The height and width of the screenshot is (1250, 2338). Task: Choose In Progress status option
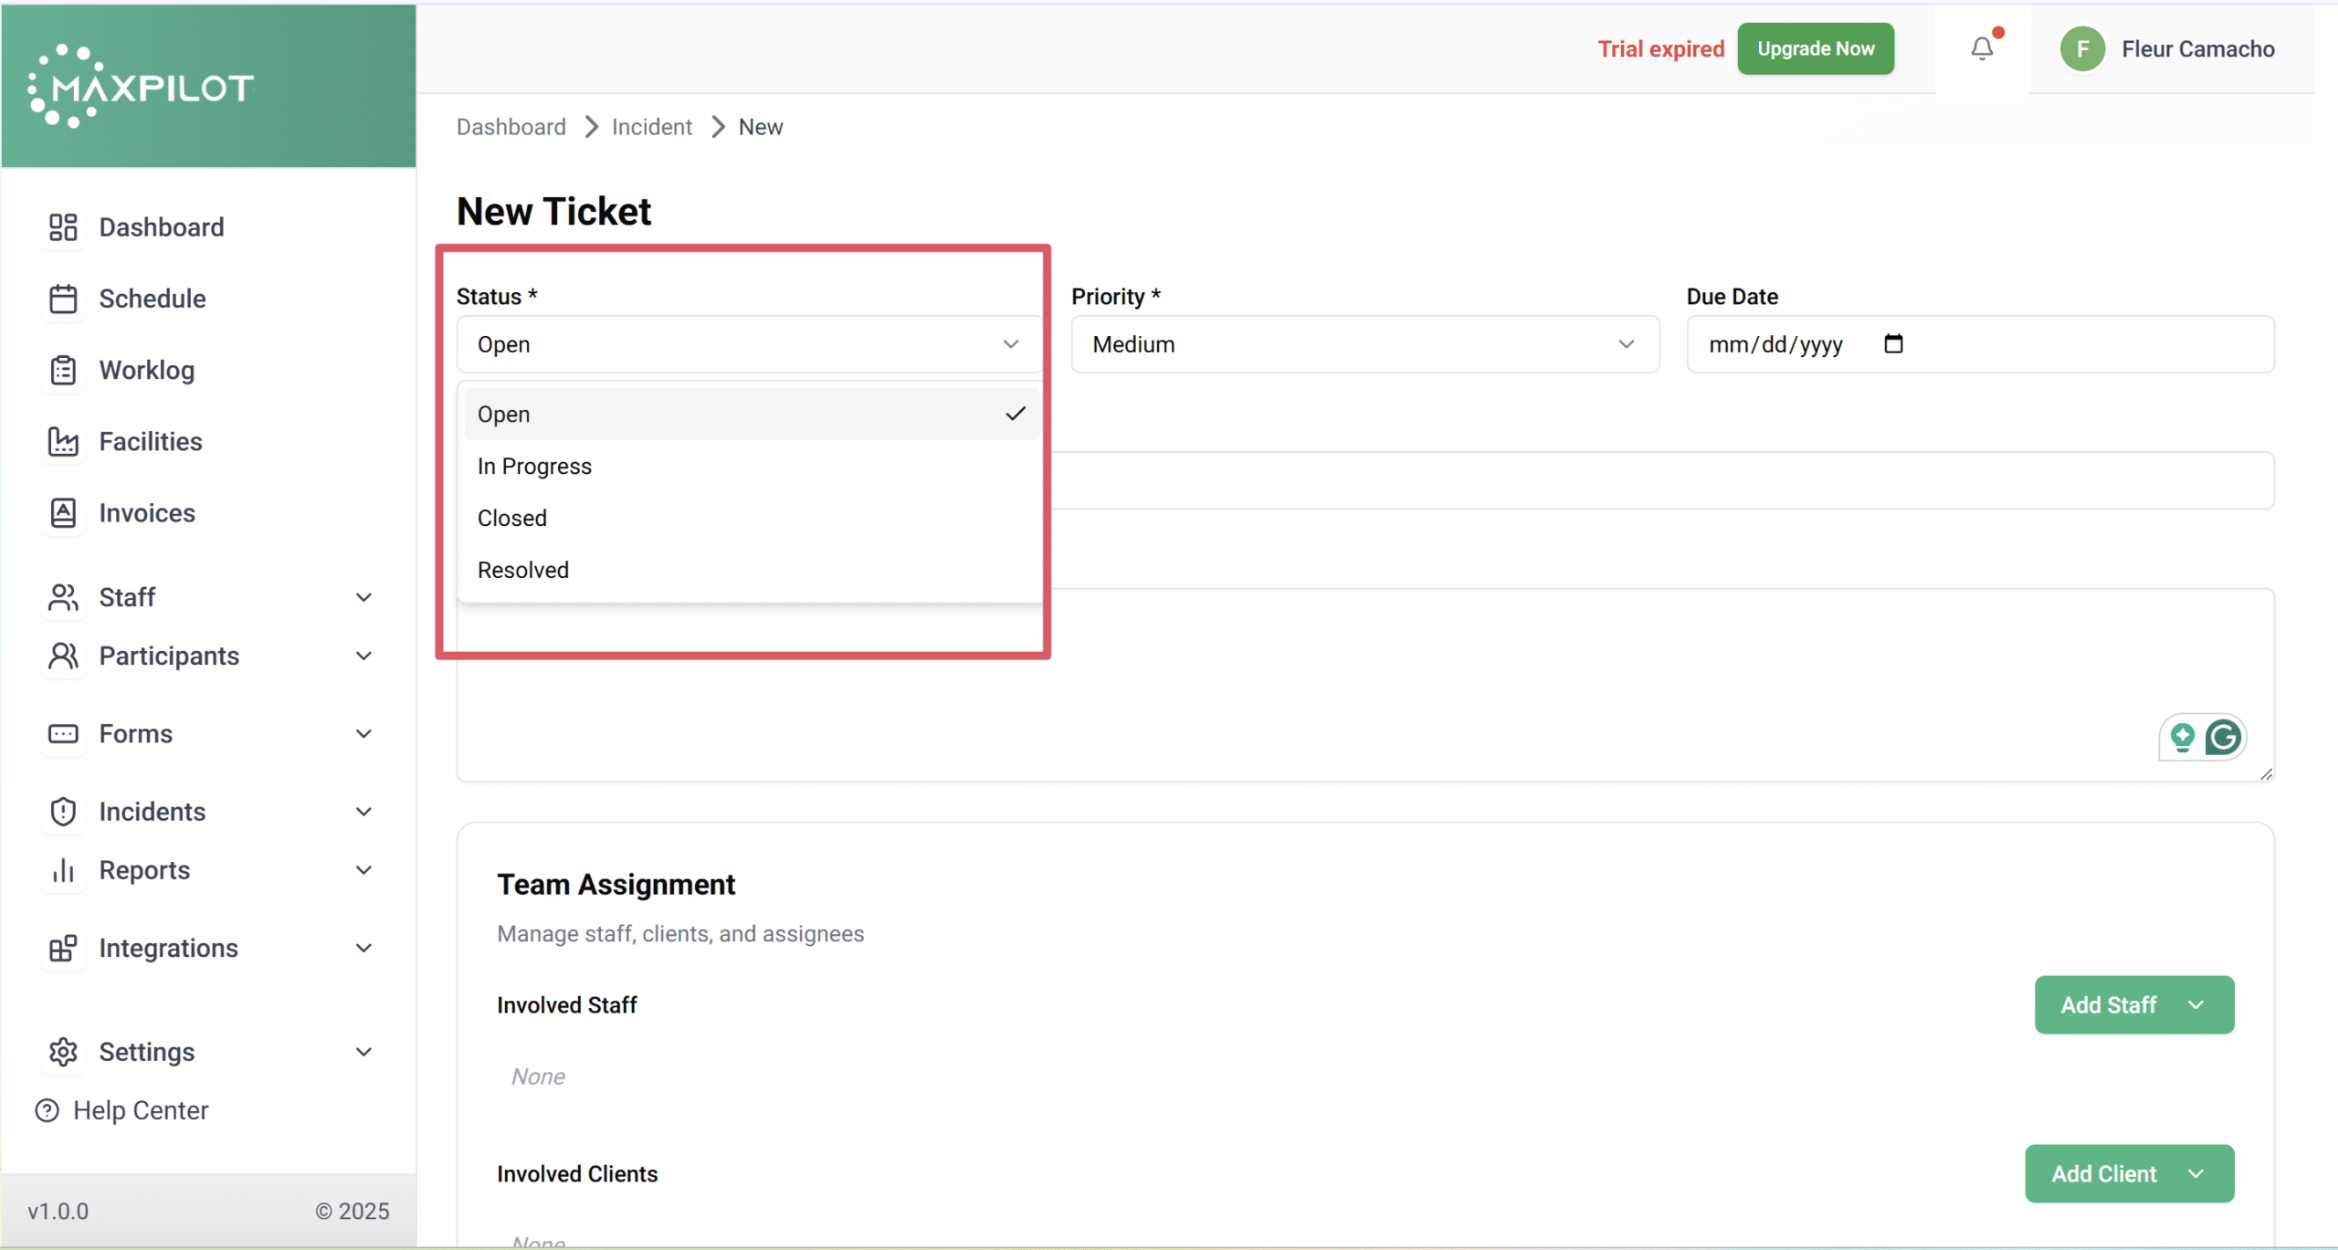click(534, 467)
